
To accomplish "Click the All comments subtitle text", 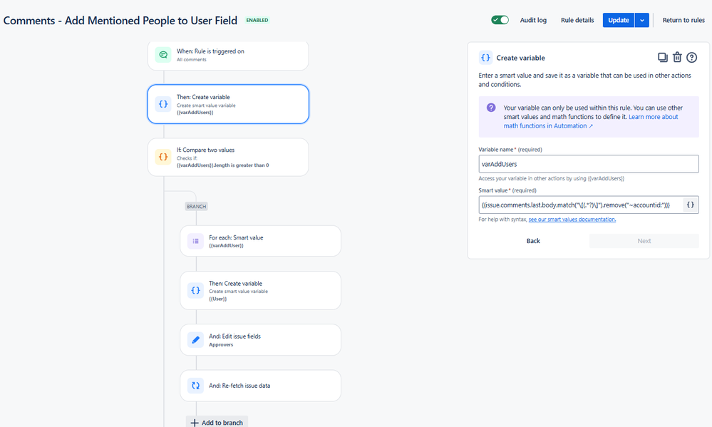I will 191,59.
